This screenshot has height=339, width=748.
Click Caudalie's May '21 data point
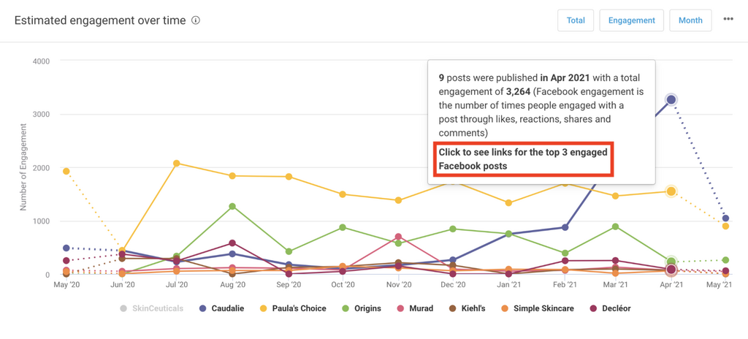[x=725, y=218]
